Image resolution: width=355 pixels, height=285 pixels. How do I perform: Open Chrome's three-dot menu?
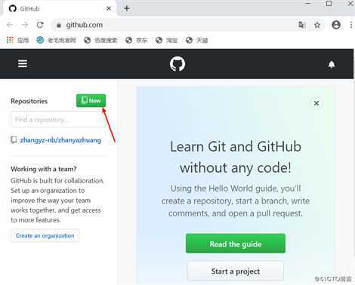351,25
